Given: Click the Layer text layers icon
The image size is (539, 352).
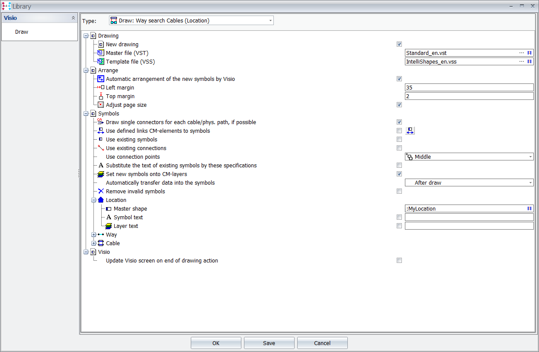Looking at the screenshot, I should [x=109, y=226].
